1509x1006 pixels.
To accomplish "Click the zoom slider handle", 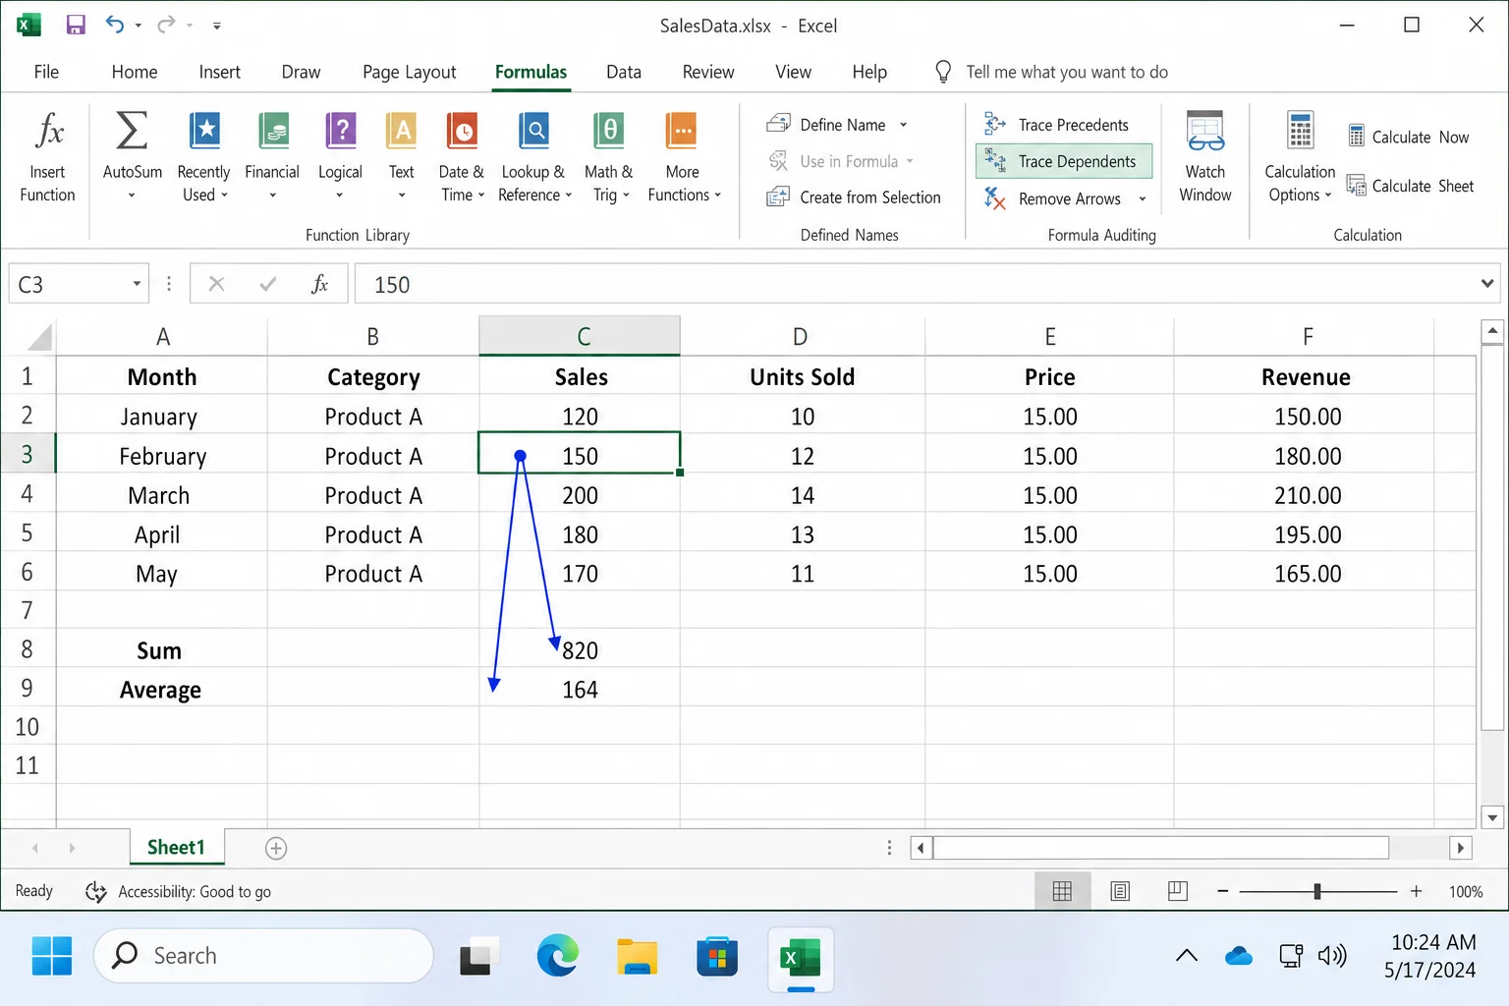I will [x=1316, y=891].
